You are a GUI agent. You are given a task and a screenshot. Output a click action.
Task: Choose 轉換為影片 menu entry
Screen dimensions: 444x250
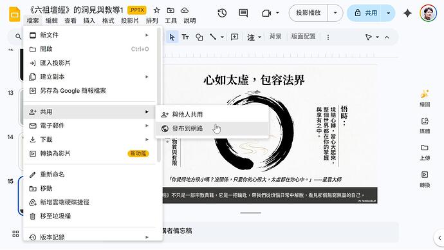pos(89,153)
